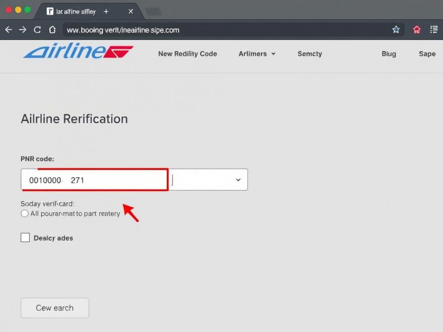Image resolution: width=443 pixels, height=332 pixels.
Task: Open the list icon at top right
Action: tap(434, 29)
